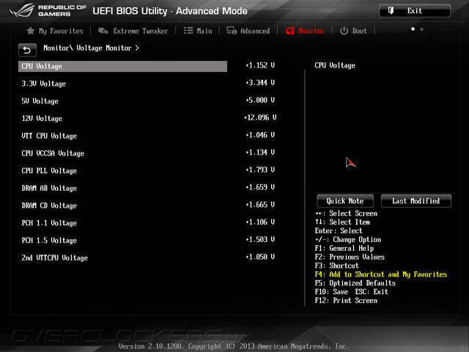The height and width of the screenshot is (352, 469).
Task: Click the Extreme Tweaker tab icon
Action: tap(103, 31)
